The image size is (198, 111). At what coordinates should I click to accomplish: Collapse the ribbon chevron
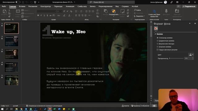pyautogui.click(x=196, y=20)
